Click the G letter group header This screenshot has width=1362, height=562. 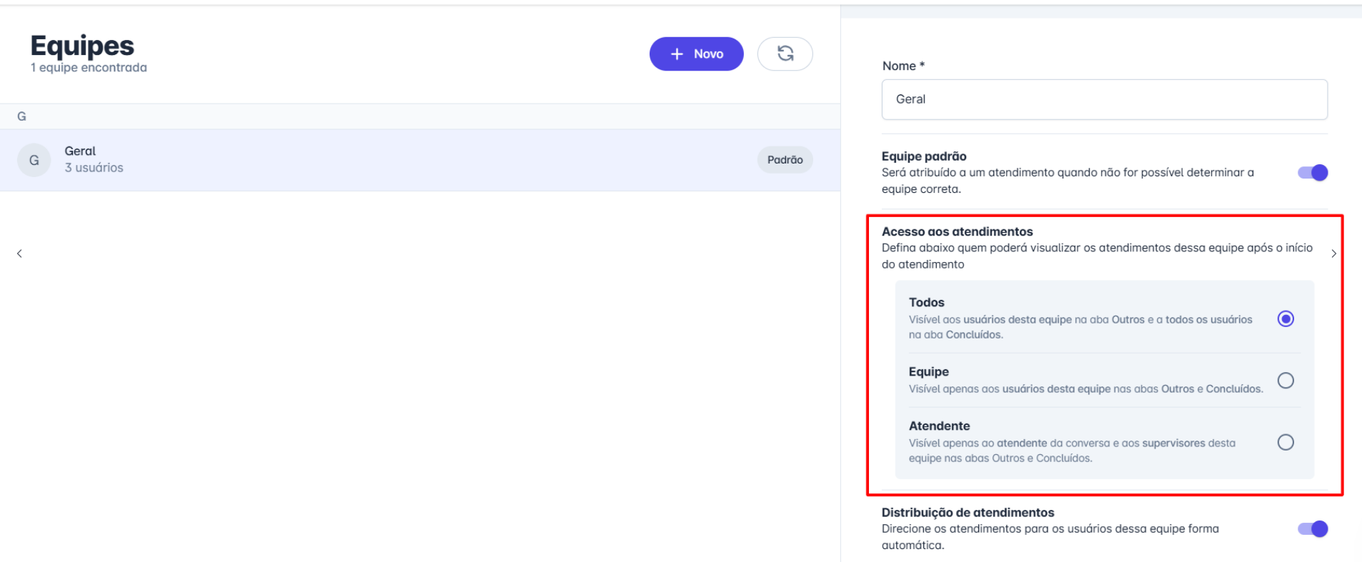(x=21, y=116)
